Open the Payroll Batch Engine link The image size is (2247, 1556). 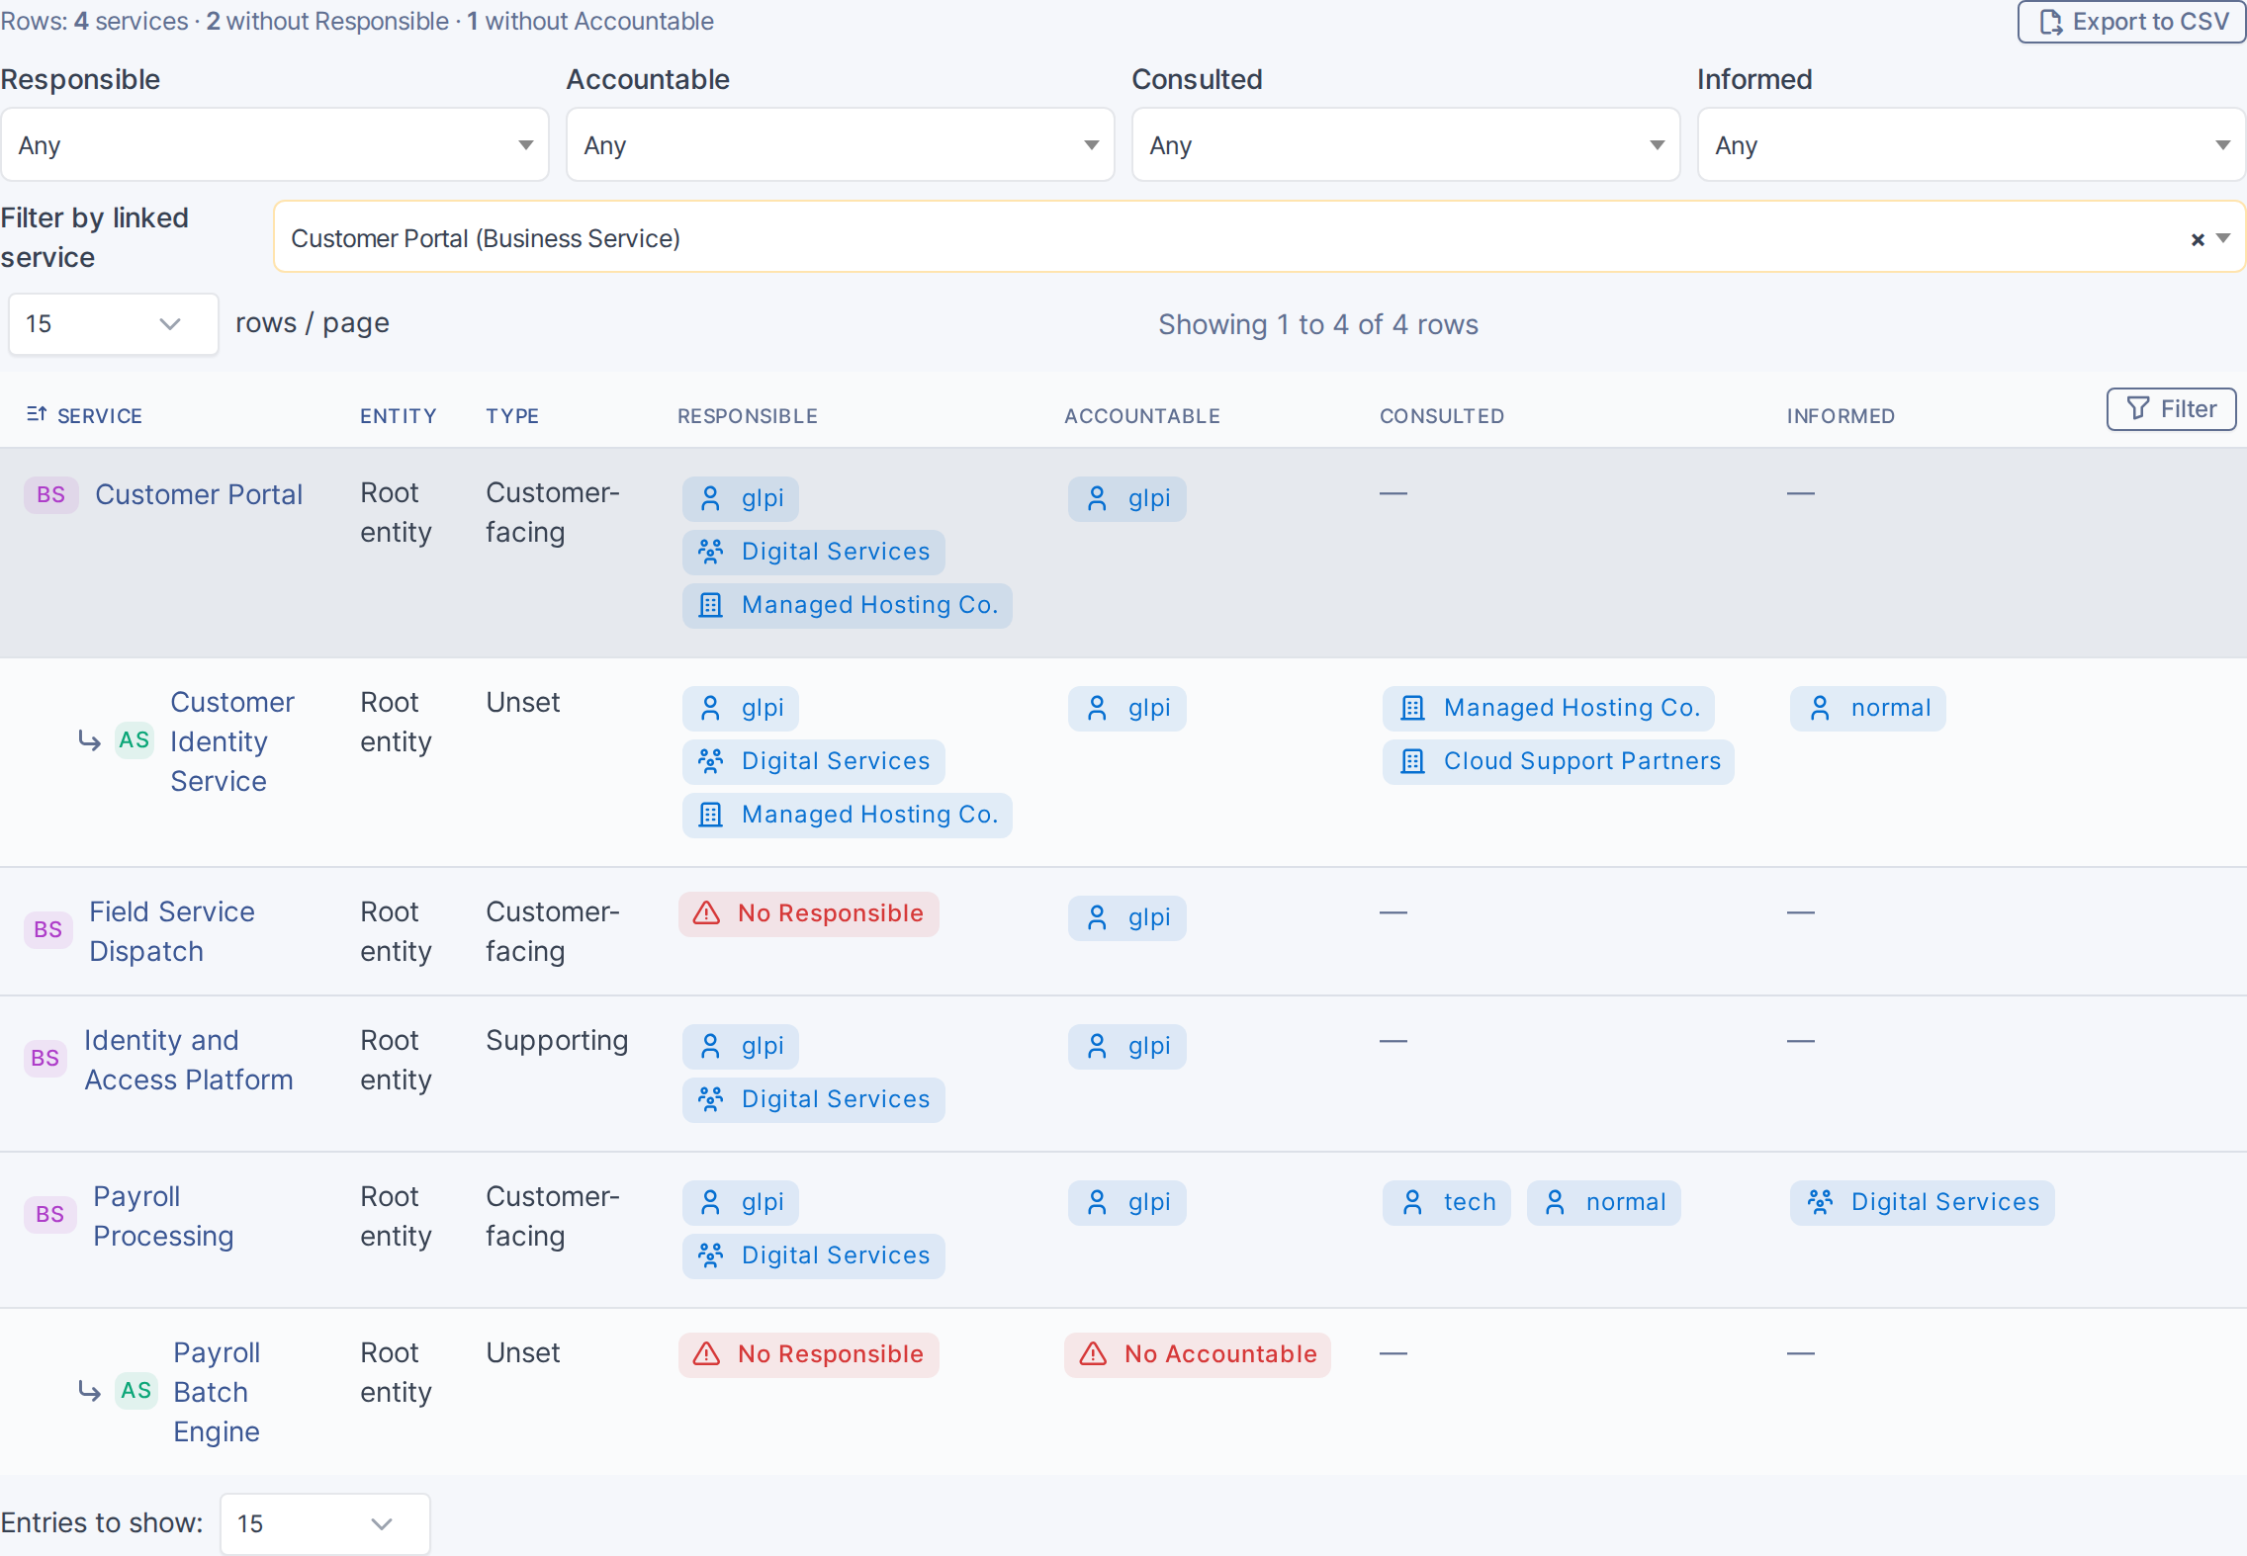(217, 1392)
